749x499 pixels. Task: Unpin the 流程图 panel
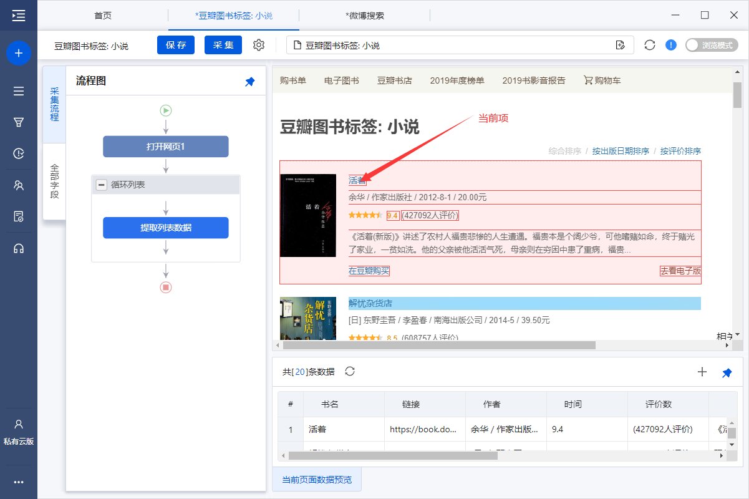tap(250, 82)
